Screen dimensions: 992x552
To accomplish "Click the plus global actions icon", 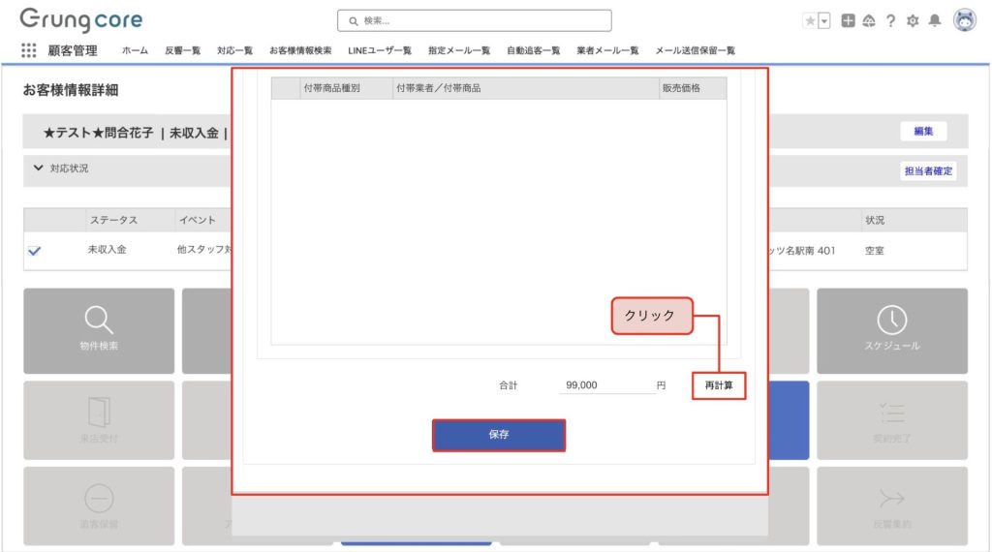I will click(x=848, y=20).
